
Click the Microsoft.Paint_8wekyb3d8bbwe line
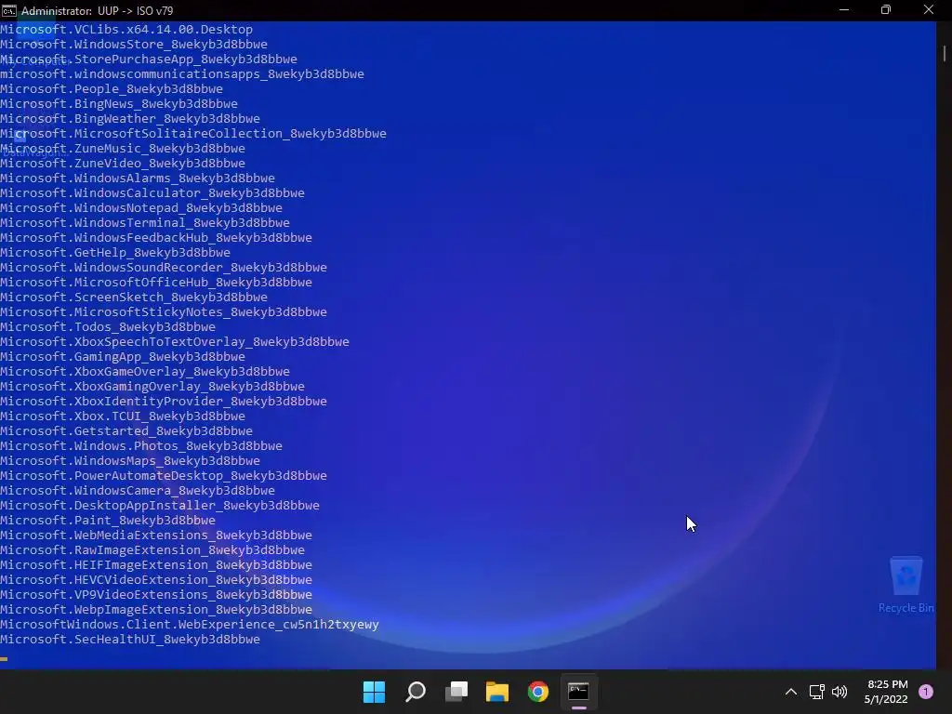pos(108,521)
